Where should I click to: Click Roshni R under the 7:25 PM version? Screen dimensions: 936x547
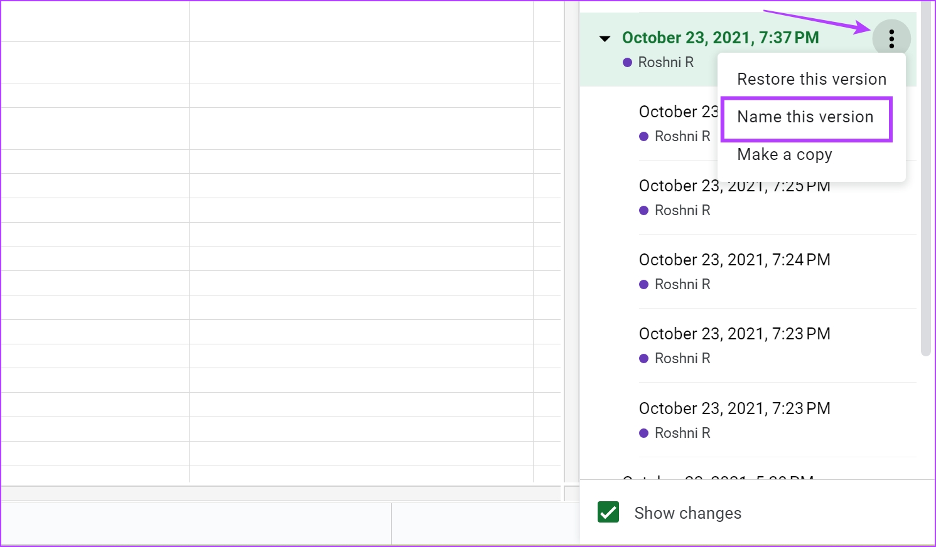(x=682, y=211)
